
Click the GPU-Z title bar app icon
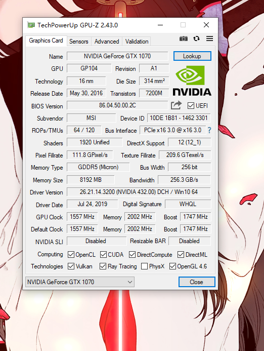[31, 25]
